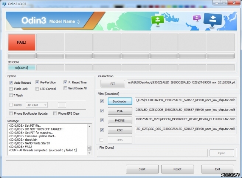Click the Reset button
This screenshot has height=178, width=242.
point(177,169)
